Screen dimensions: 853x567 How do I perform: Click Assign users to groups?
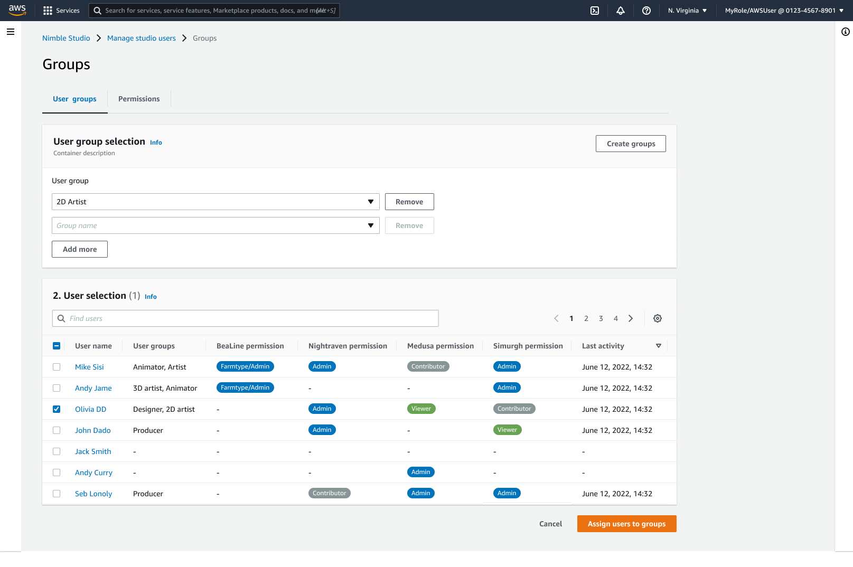(x=627, y=524)
